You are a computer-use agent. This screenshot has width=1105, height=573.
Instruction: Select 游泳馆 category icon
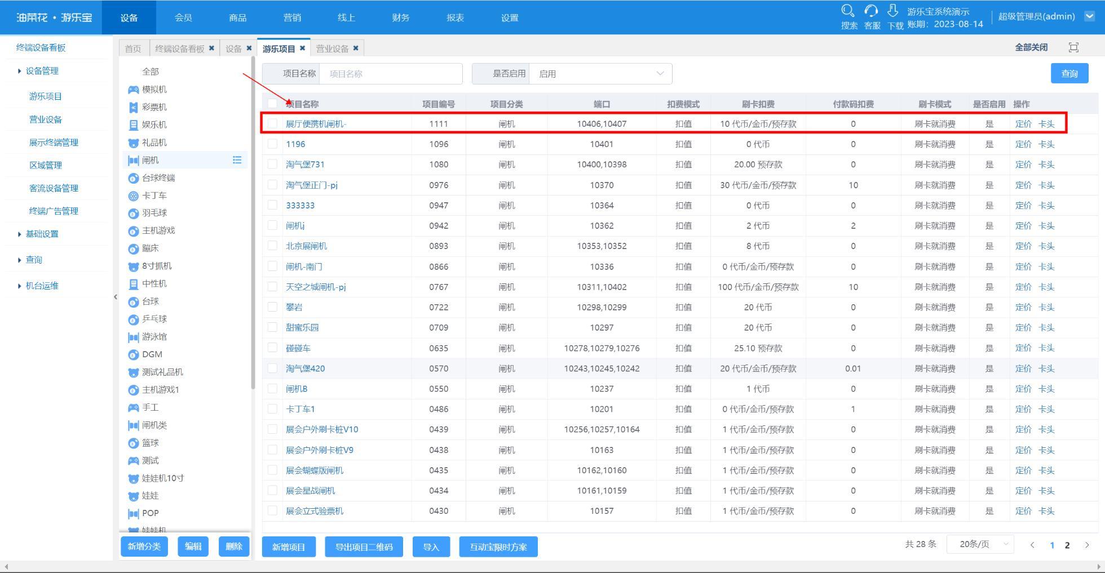pyautogui.click(x=133, y=337)
